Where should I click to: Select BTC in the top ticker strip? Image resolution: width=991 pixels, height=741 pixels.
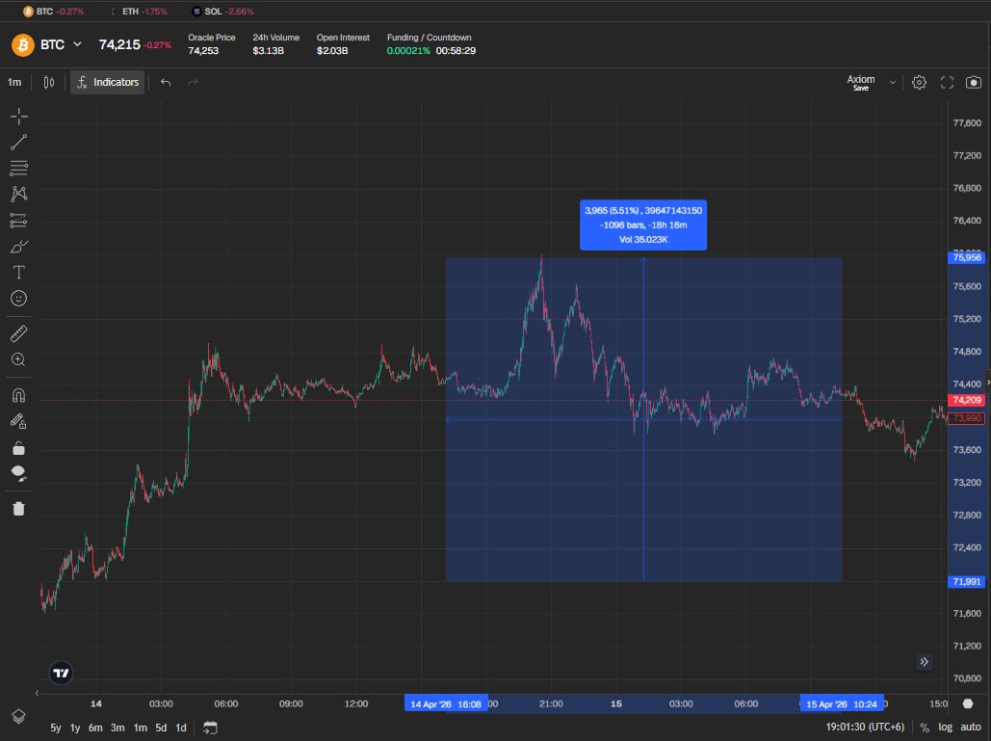(x=53, y=12)
